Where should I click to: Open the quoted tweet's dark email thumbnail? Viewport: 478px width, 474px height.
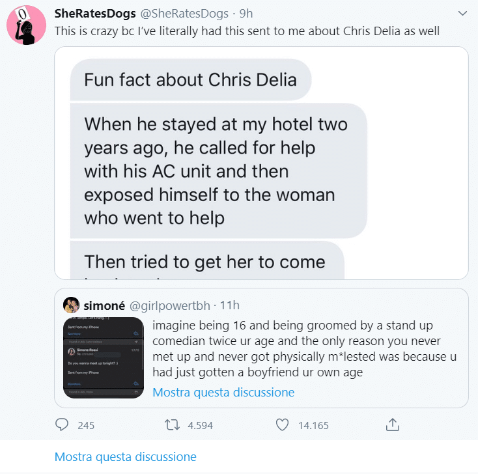point(104,357)
